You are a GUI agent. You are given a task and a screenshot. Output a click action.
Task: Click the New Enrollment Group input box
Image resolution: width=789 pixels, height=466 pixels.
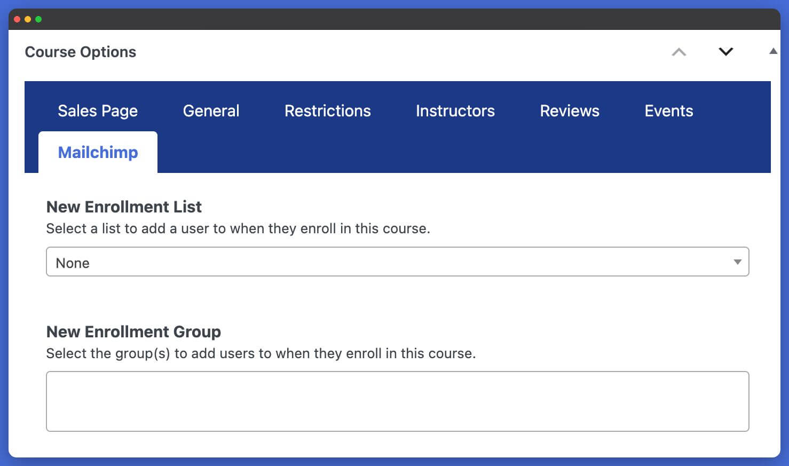(398, 401)
